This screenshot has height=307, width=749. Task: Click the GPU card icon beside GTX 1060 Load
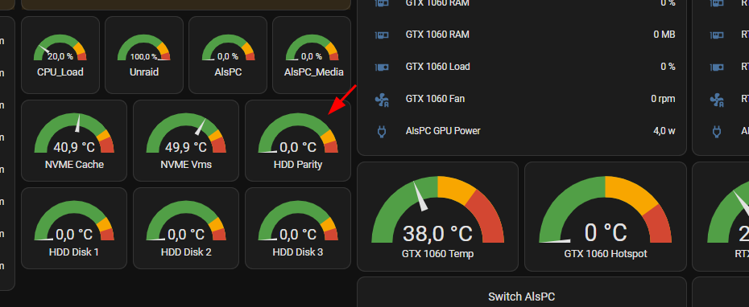click(x=382, y=67)
